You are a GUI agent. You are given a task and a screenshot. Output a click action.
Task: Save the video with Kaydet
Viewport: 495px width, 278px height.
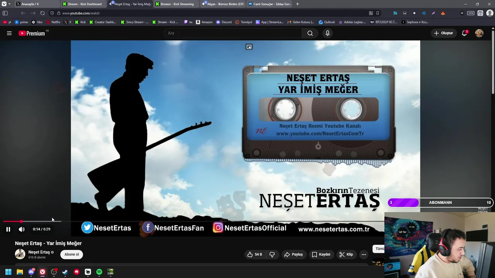[x=321, y=254]
